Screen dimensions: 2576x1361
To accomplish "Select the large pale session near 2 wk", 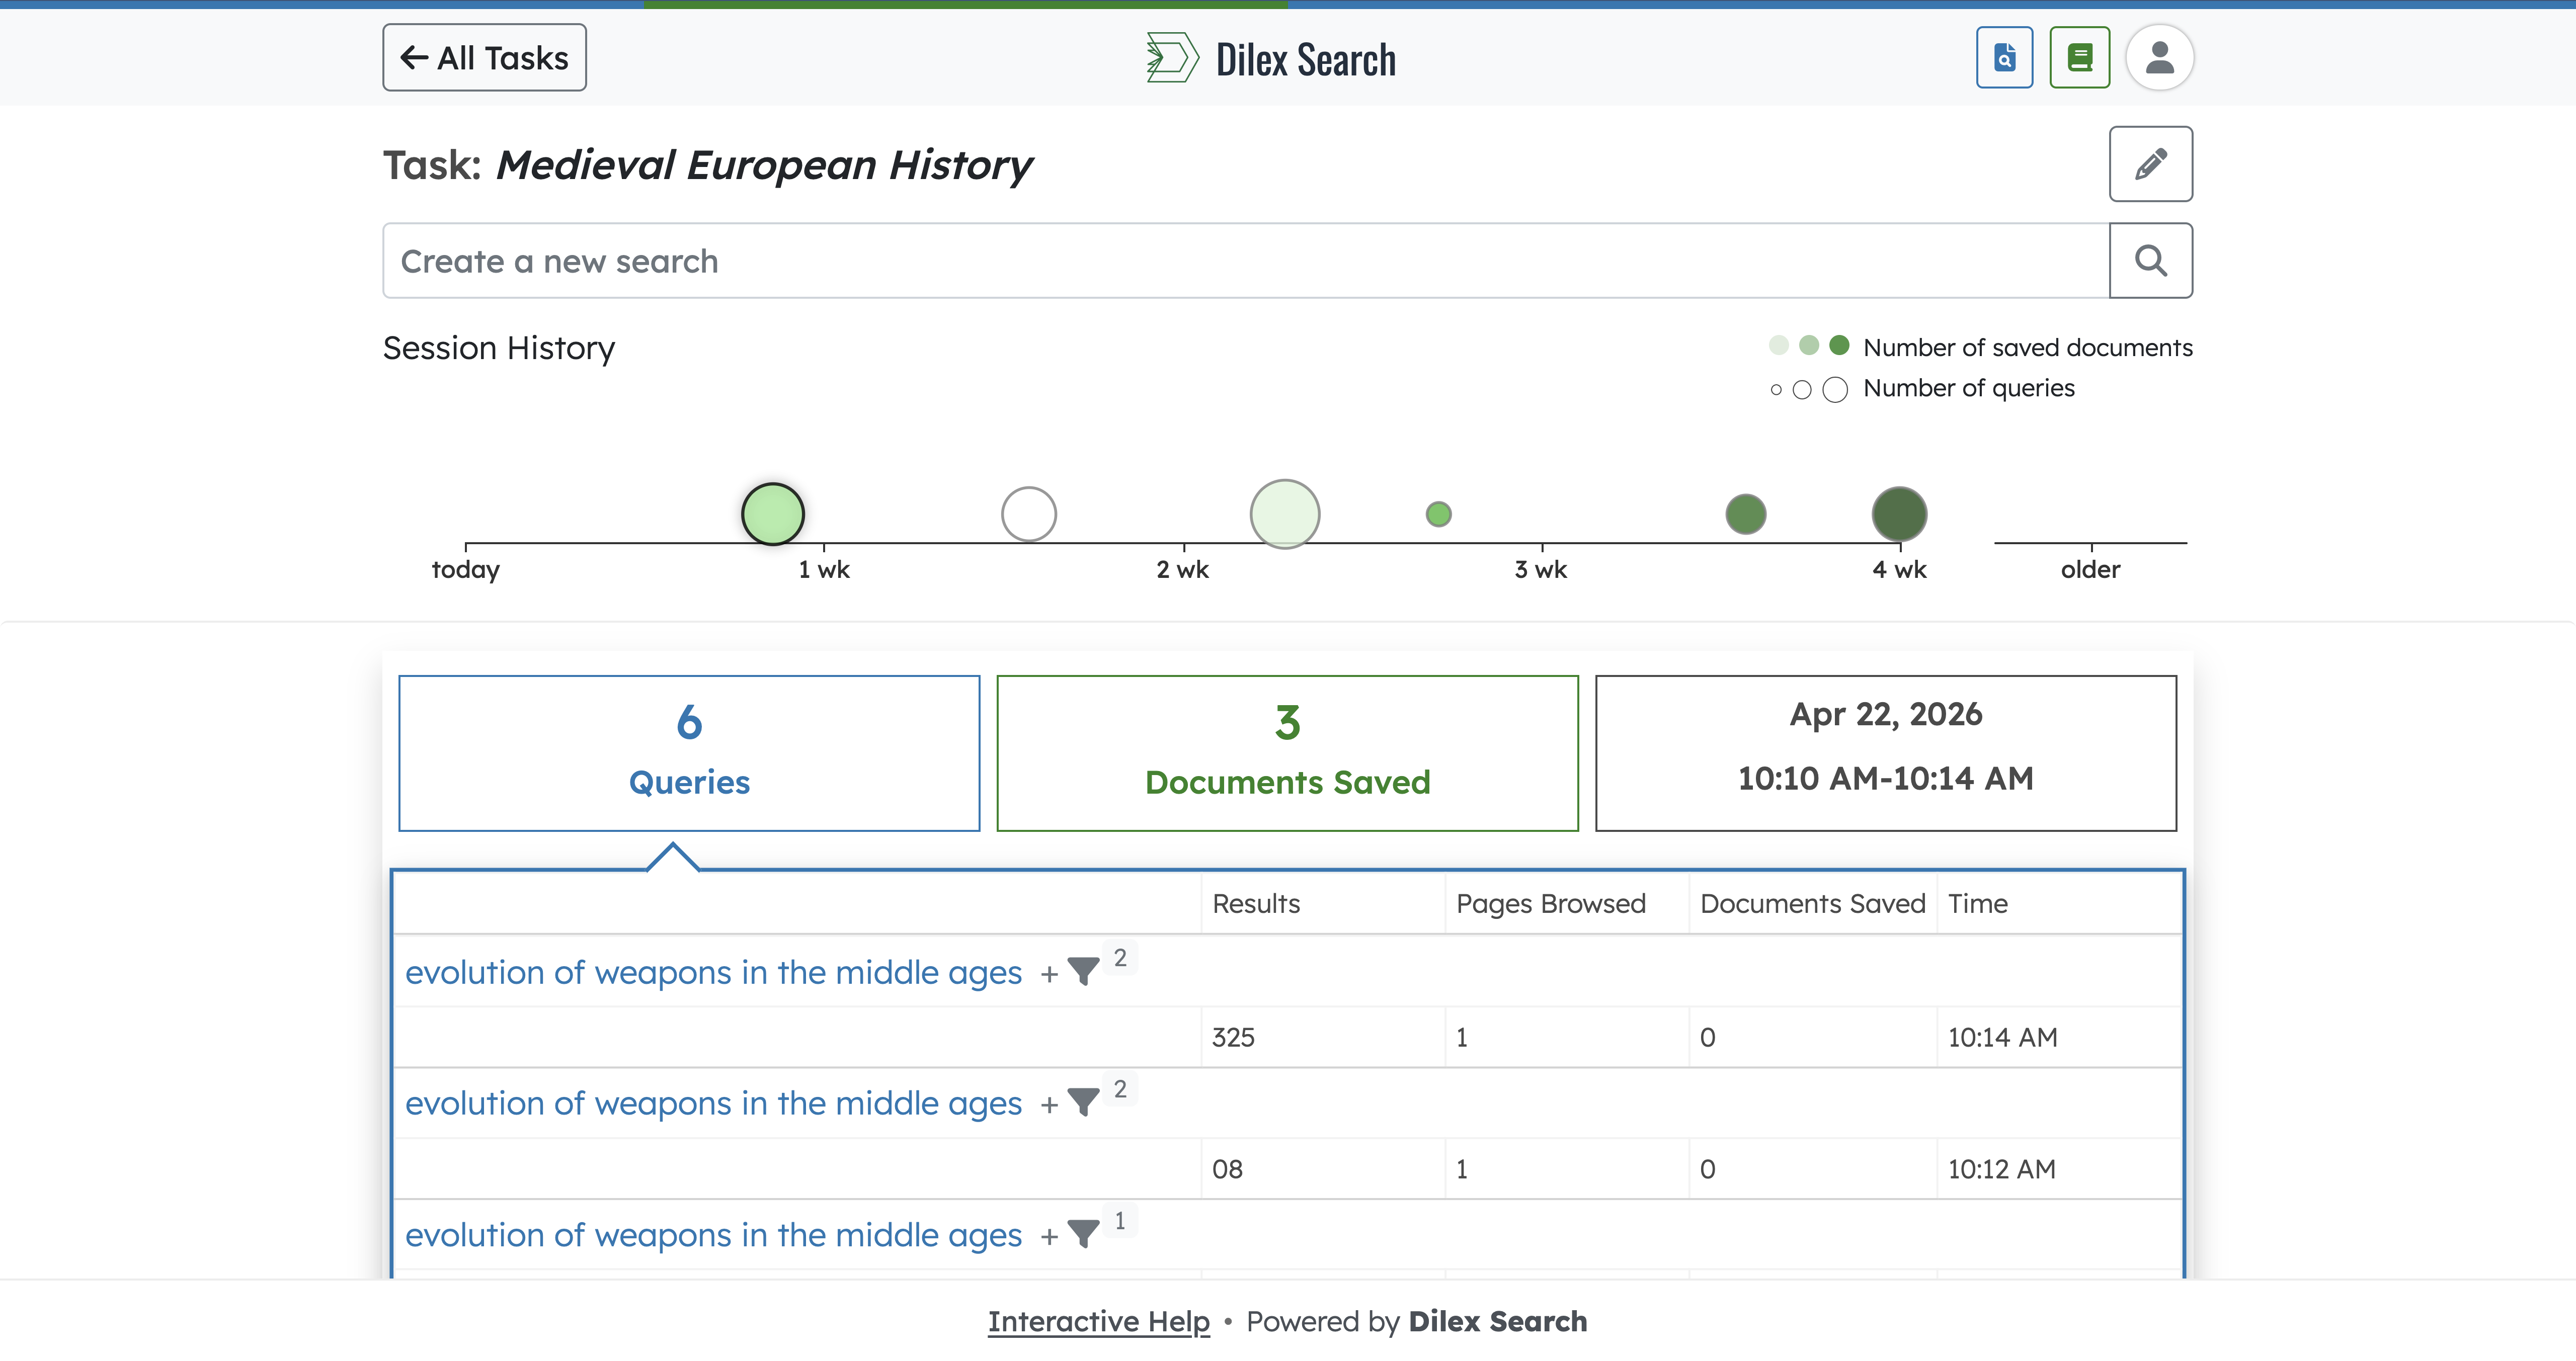I will 1284,514.
